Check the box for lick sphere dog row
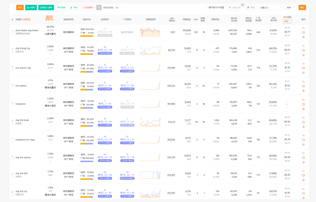Image resolution: width=316 pixels, height=202 pixels. (12, 70)
